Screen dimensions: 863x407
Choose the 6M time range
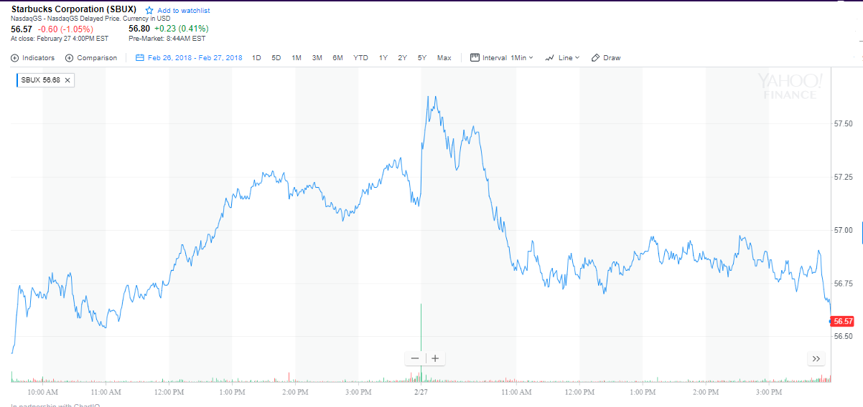[337, 58]
